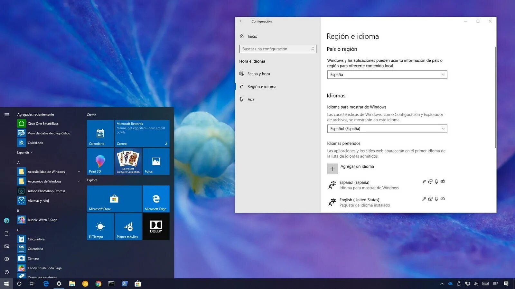This screenshot has width=515, height=289.
Task: Click inside the Buscar una configuración search box
Action: click(277, 49)
